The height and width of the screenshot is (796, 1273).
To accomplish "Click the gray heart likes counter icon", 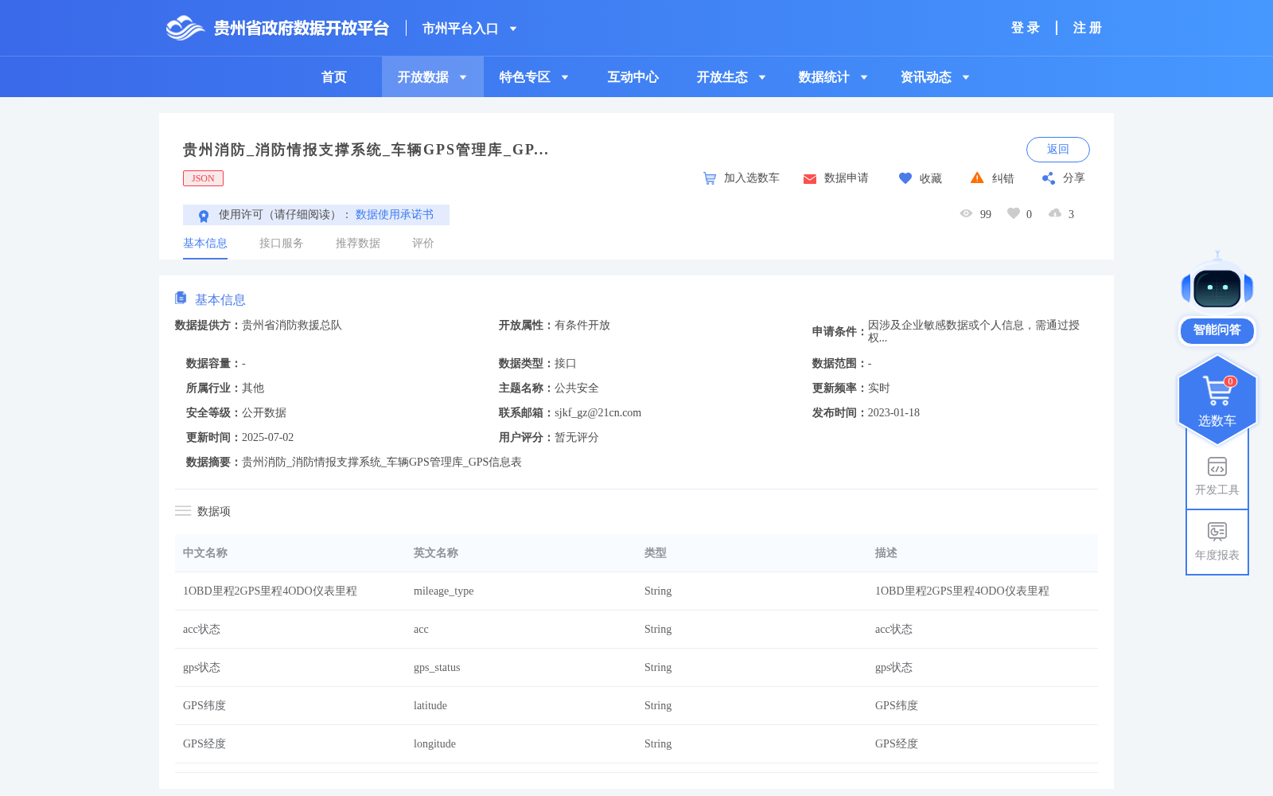I will tap(1014, 213).
